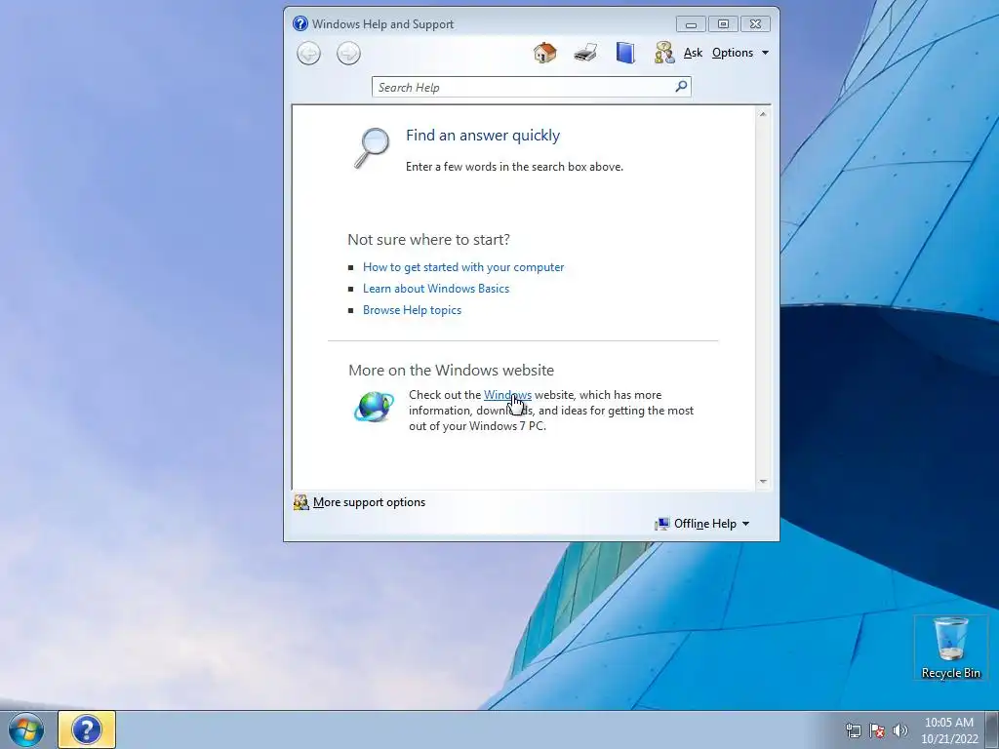Click the network tray icon
Viewport: 999px width, 749px height.
[853, 730]
